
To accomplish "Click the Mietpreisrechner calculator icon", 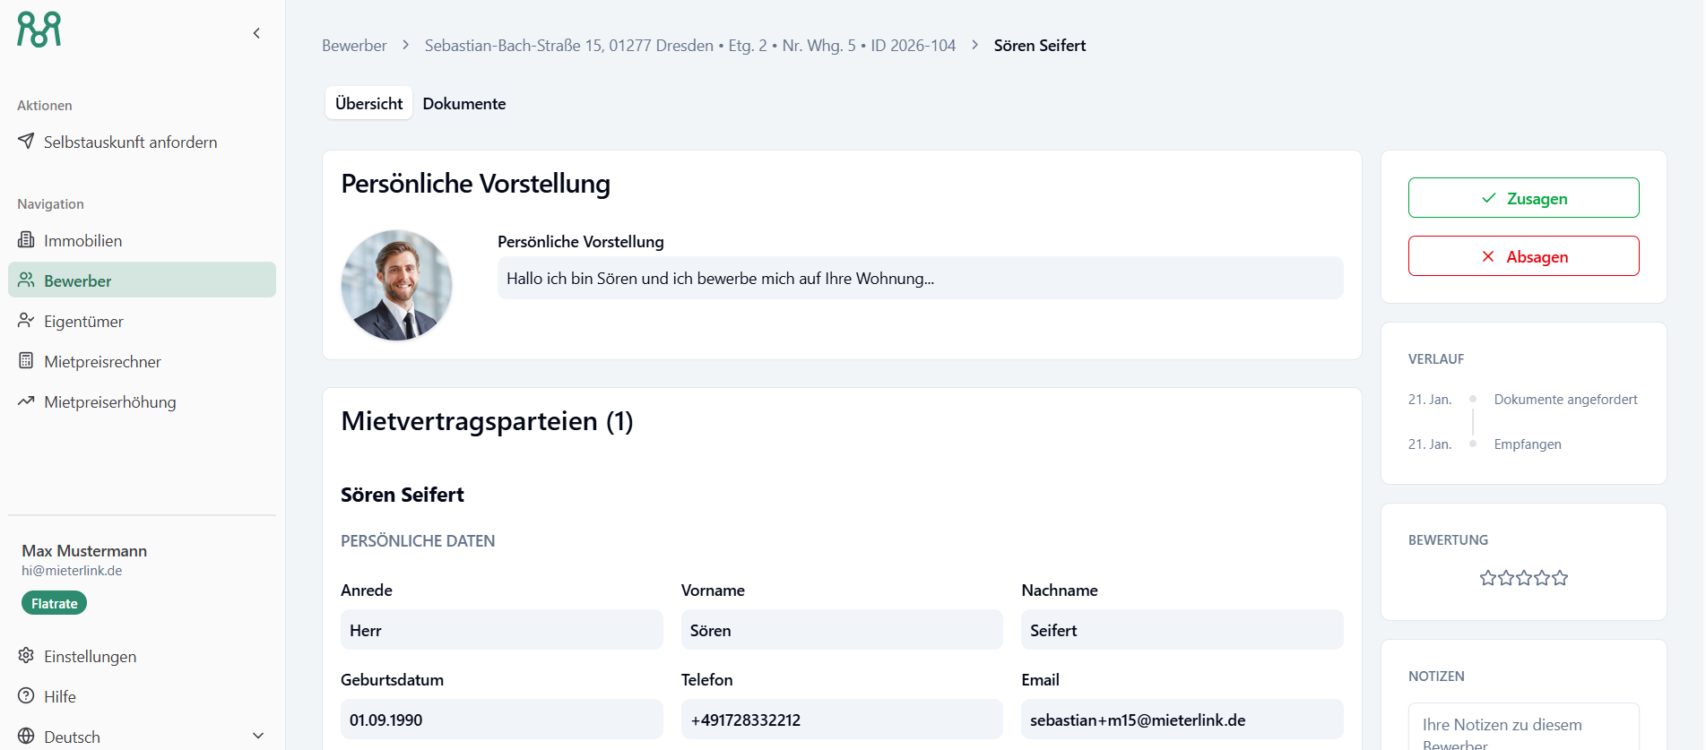I will pos(26,361).
